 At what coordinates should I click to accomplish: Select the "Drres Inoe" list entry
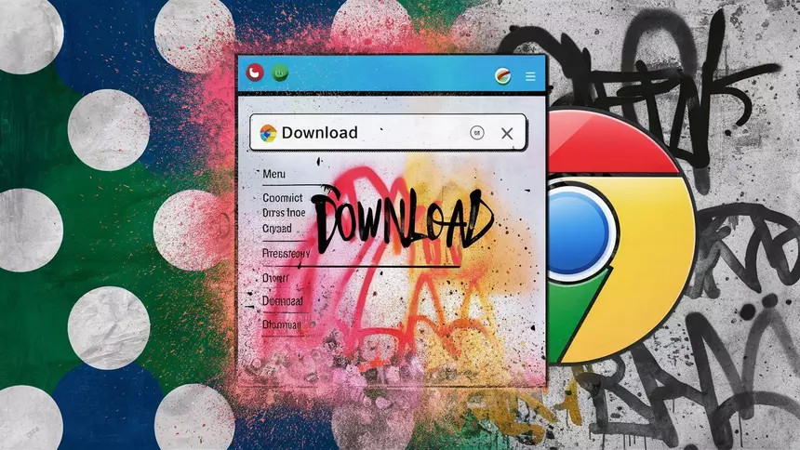click(x=284, y=212)
